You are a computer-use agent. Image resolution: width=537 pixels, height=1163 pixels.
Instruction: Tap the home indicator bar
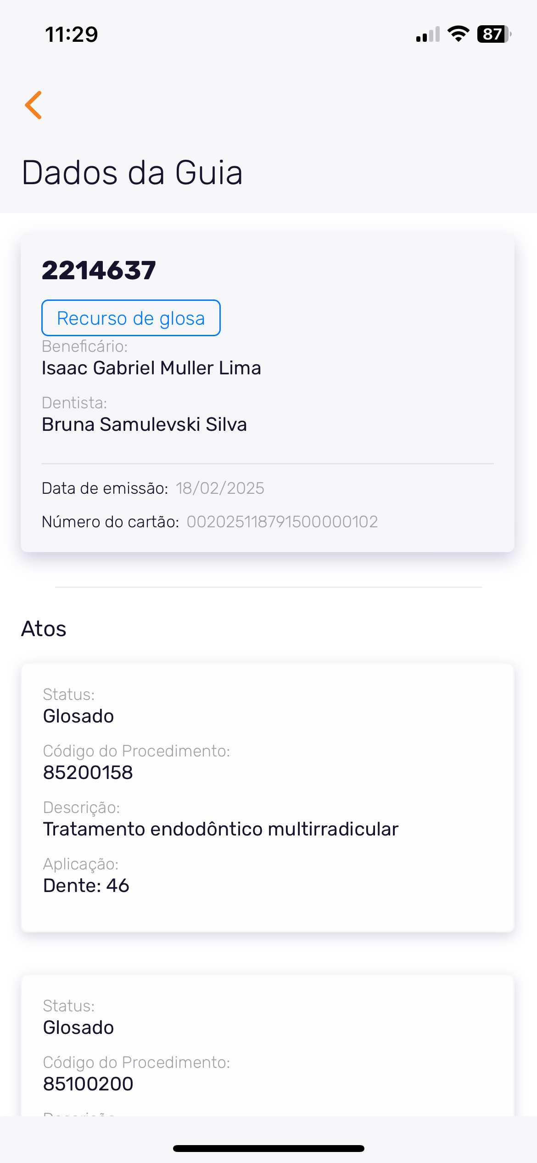tap(268, 1148)
